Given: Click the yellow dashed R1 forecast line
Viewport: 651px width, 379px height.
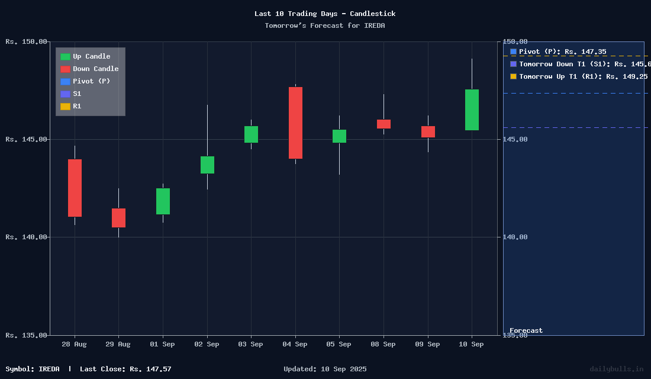Looking at the screenshot, I should click(575, 56).
